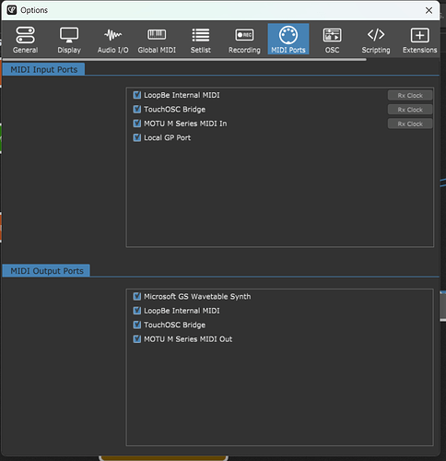Open the Recording options section

point(244,40)
